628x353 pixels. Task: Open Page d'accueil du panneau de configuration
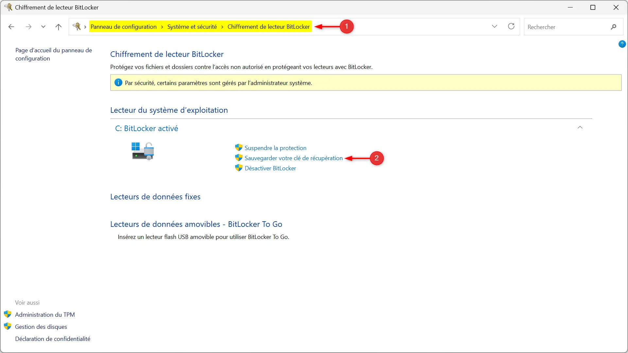(54, 54)
